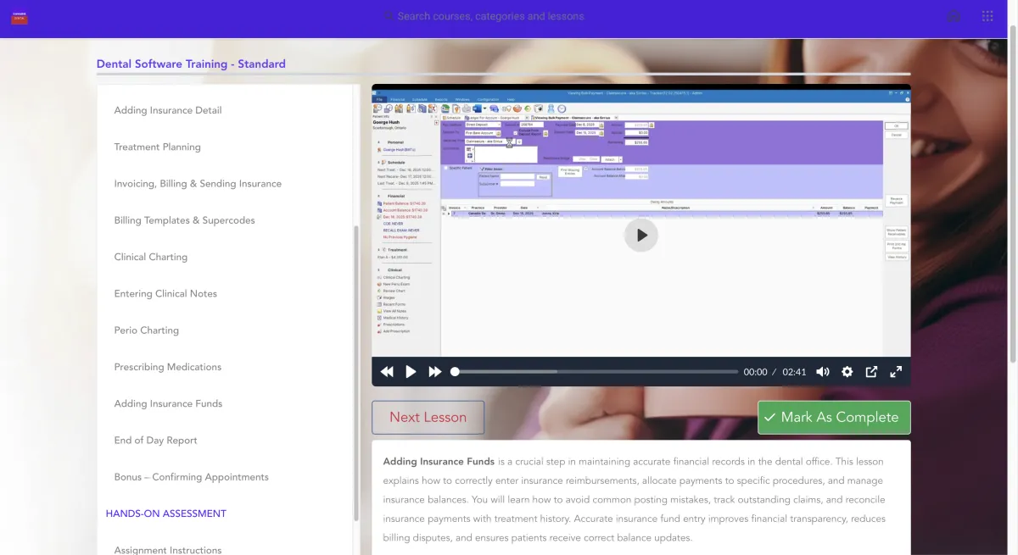The width and height of the screenshot is (1018, 555).
Task: Open Dental Software Training - Standard course link
Action: point(191,64)
